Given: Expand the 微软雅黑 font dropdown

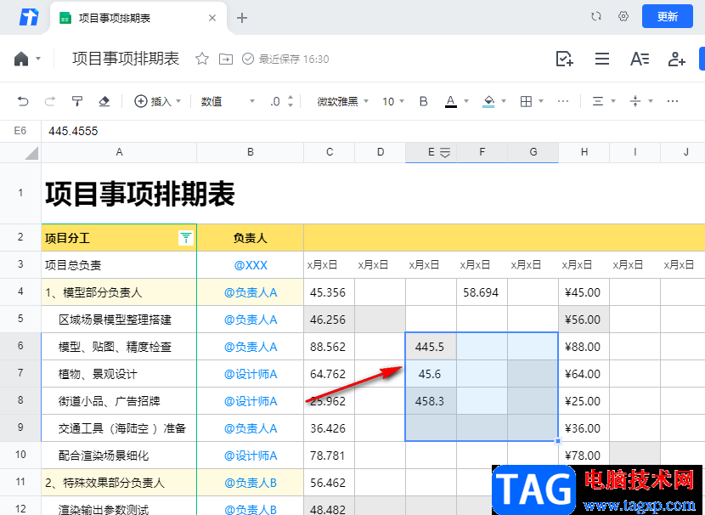Looking at the screenshot, I should point(342,101).
